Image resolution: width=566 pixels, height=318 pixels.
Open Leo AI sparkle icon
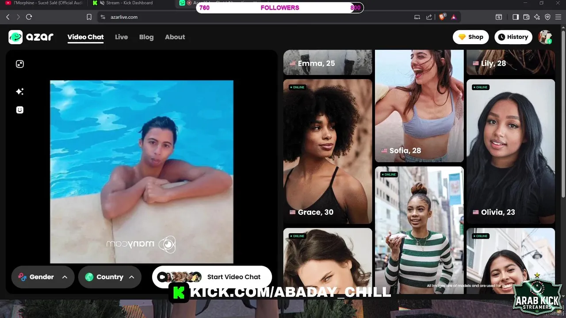[537, 17]
